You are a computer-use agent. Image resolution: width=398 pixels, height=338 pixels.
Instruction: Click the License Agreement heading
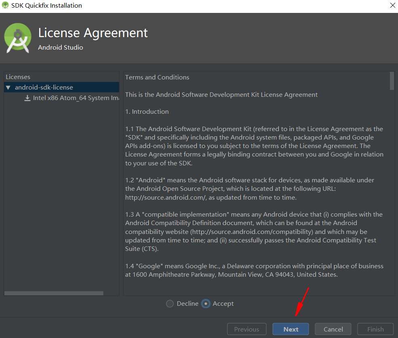click(x=93, y=33)
